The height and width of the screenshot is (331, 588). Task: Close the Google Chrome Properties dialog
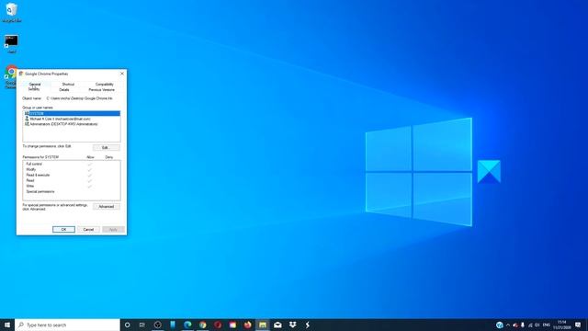pyautogui.click(x=122, y=74)
